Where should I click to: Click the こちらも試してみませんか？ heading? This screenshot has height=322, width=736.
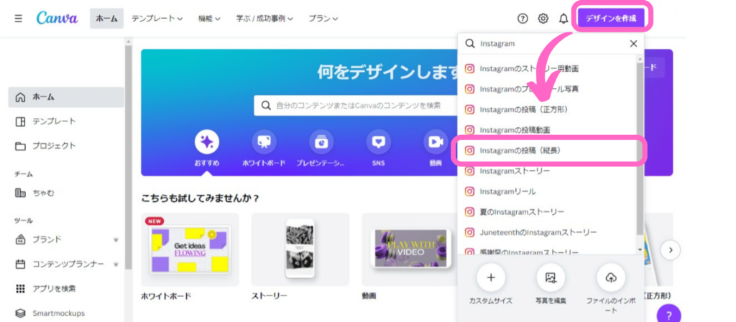[x=201, y=198]
